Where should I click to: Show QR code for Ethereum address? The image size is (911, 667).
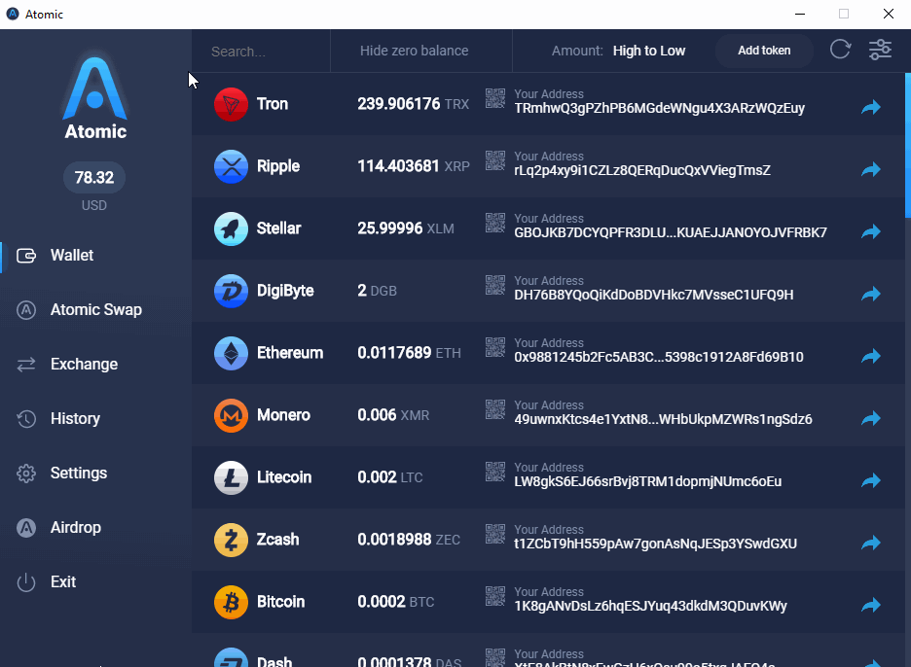click(x=495, y=347)
